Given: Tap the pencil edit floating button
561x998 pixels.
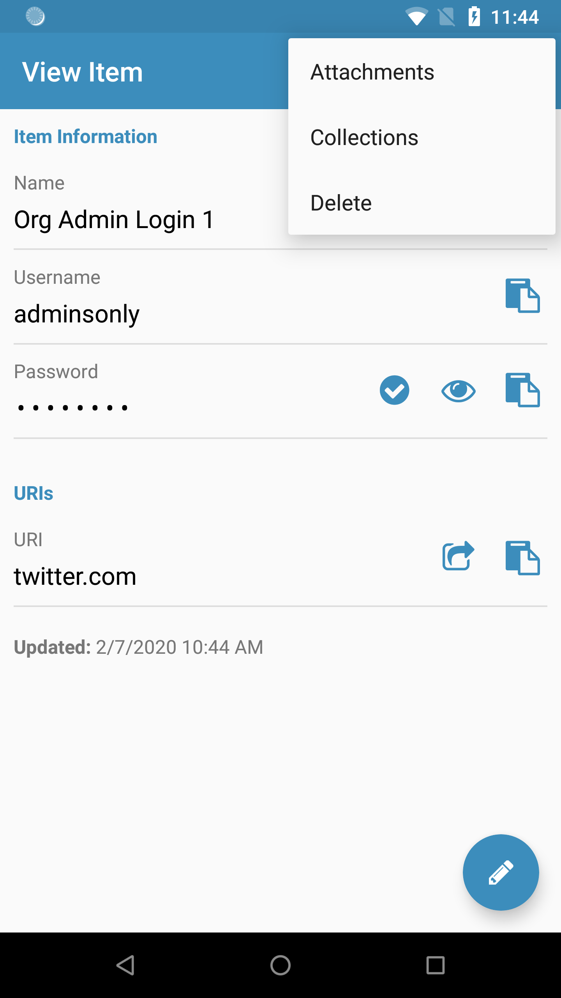Looking at the screenshot, I should pos(501,872).
